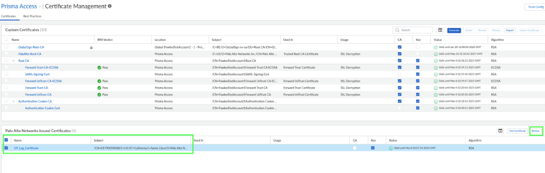Open column settings icon for Issued Certificates
Screen dimensions: 545x173
click(501, 131)
